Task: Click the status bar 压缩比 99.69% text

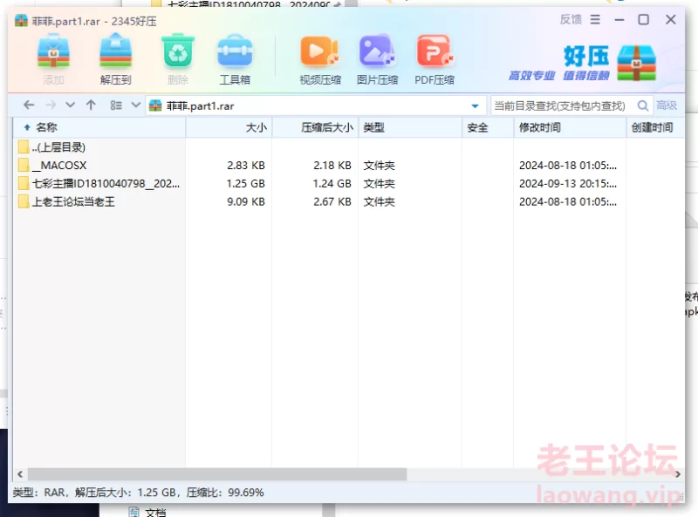Action: coord(225,493)
